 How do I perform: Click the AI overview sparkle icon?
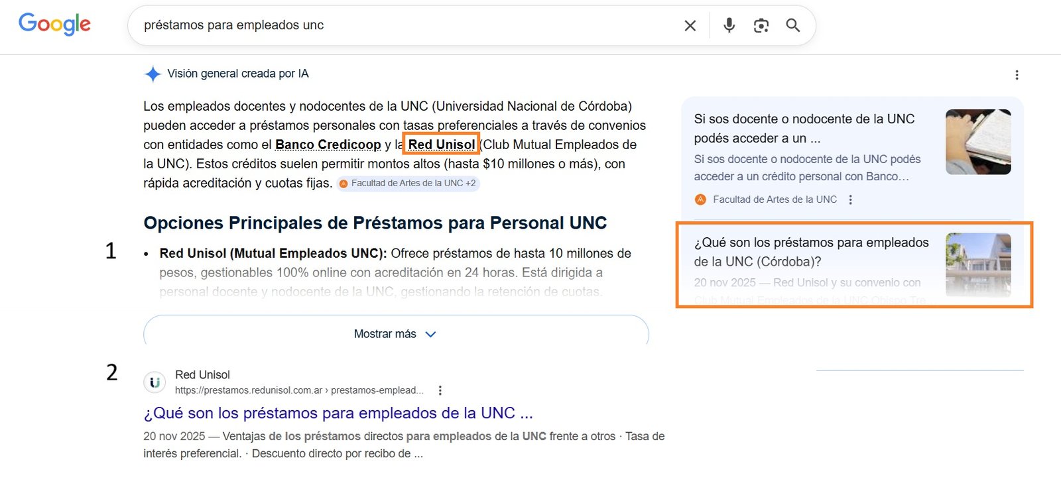(153, 74)
